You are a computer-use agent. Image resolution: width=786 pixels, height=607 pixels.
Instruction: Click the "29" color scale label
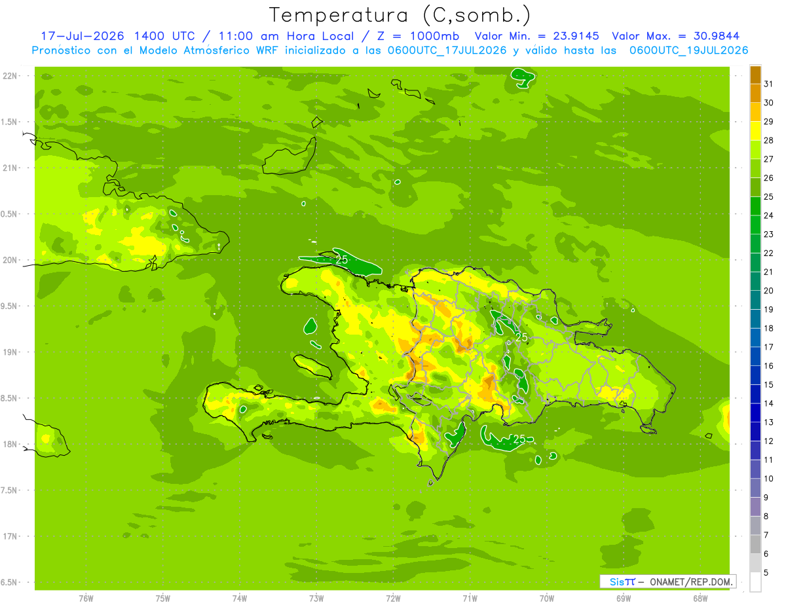(769, 122)
